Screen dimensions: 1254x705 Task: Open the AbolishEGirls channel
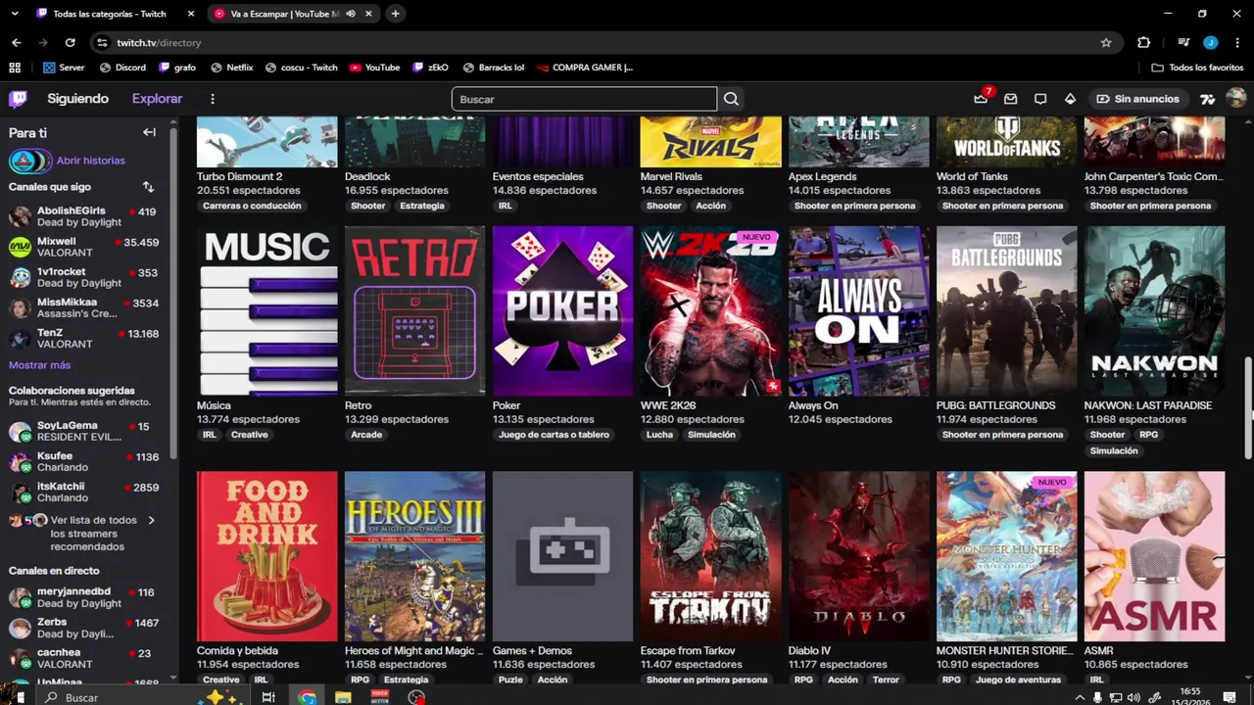point(82,216)
